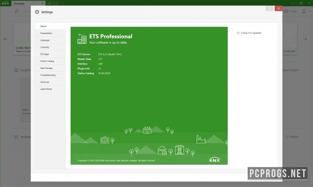Image resolution: width=313 pixels, height=187 pixels.
Task: Click the 'Master Data' label
Action: (x=84, y=59)
